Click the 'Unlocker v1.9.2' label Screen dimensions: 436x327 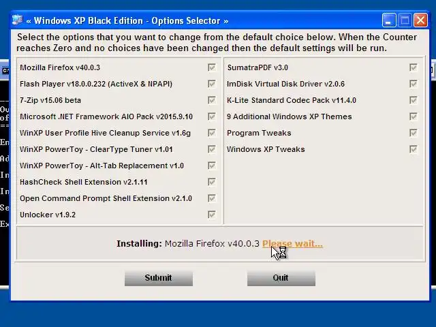coord(48,215)
